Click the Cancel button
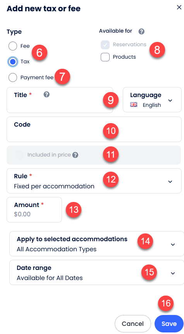184x334 pixels. [x=133, y=324]
